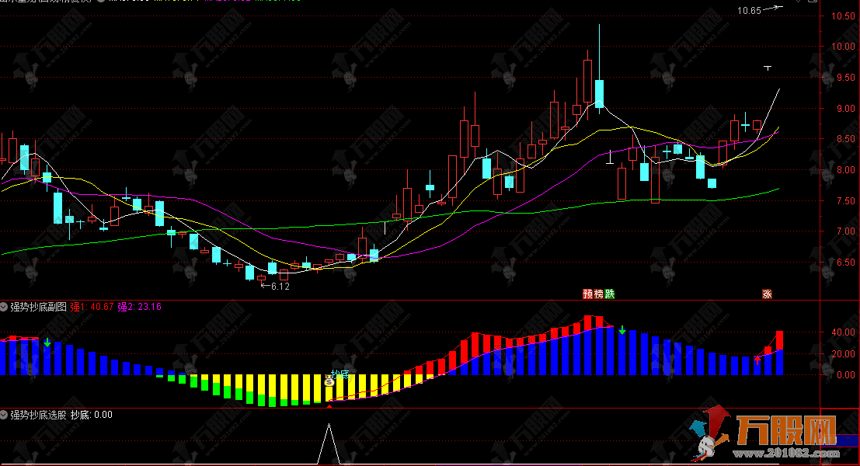Click the 榜 event marker icon

coord(598,294)
